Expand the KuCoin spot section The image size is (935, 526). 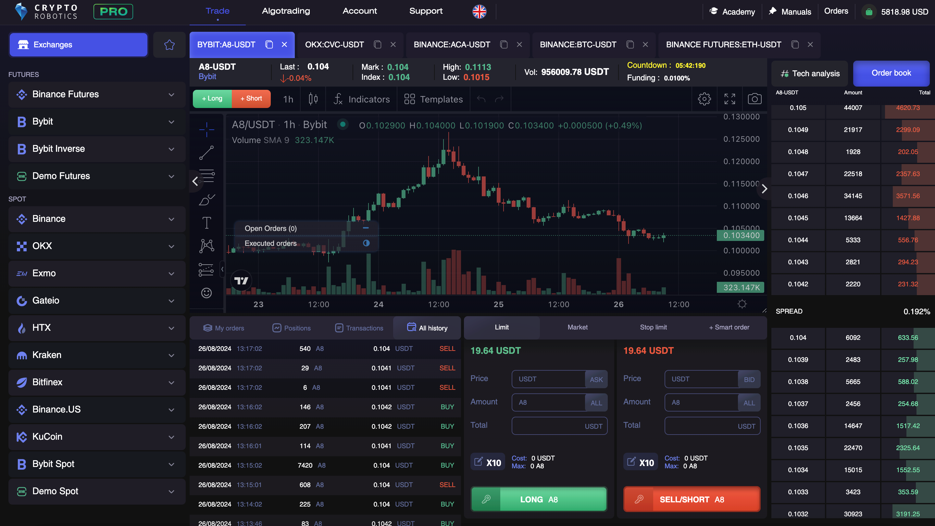click(97, 436)
